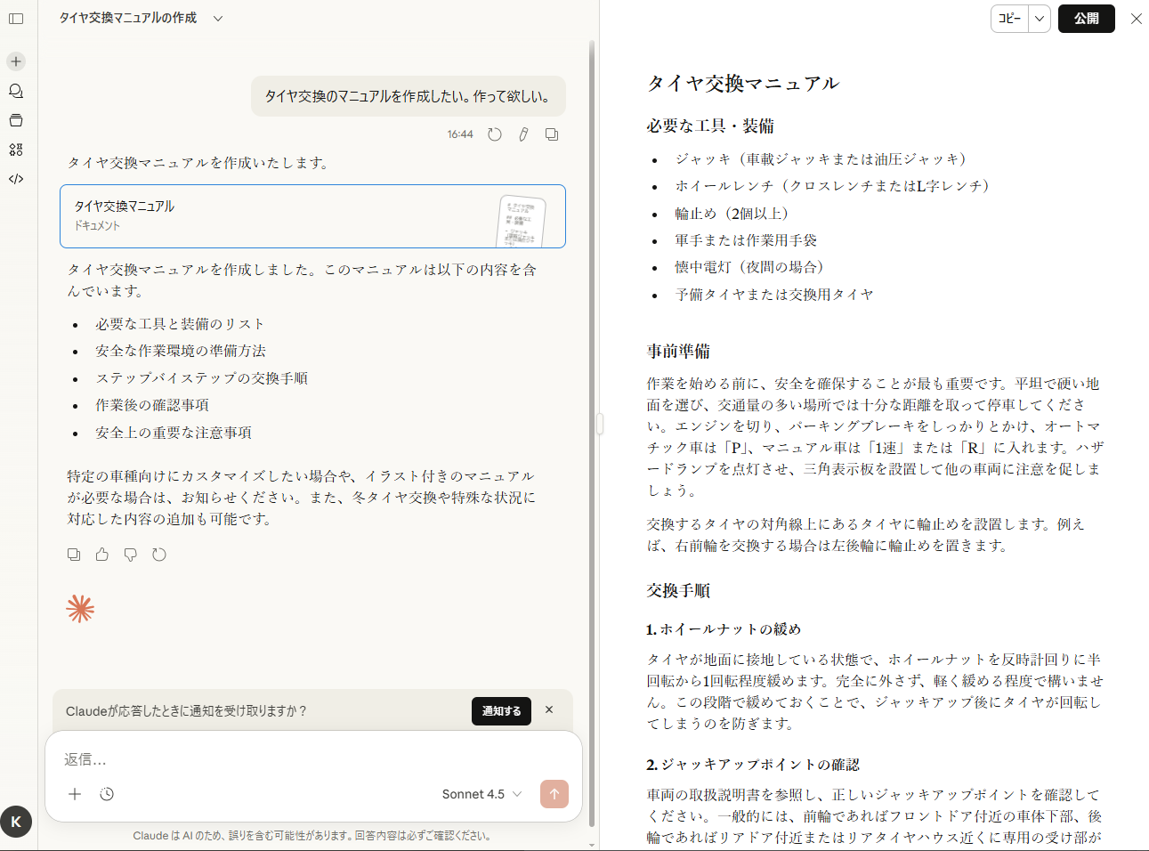This screenshot has height=851, width=1149.
Task: Expand the コピー dropdown arrow
Action: [x=1040, y=19]
